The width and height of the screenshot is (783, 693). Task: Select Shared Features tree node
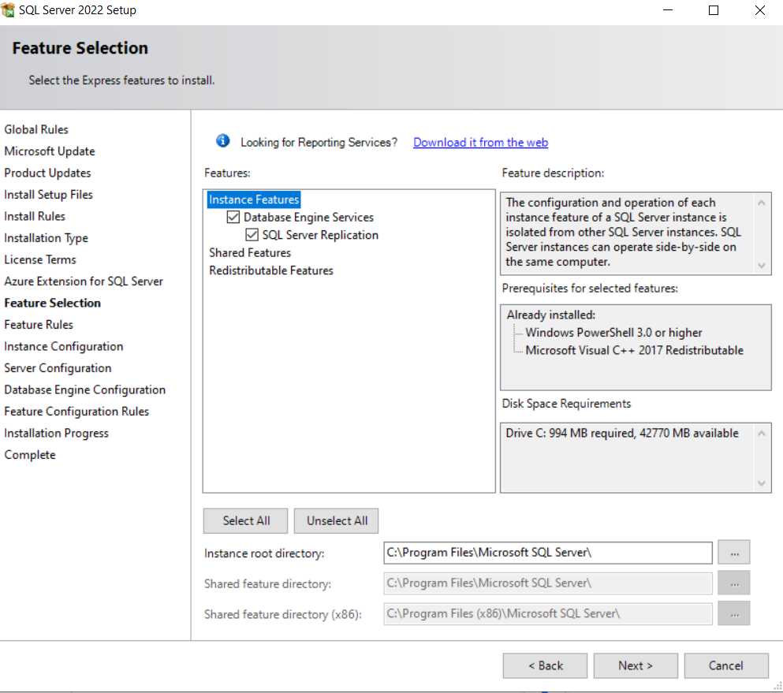click(250, 252)
